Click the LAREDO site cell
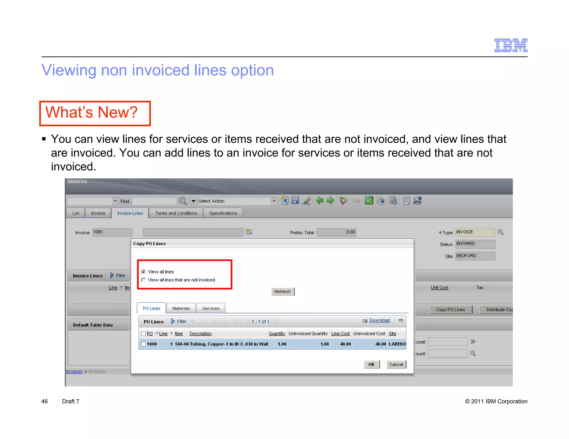 tap(397, 344)
